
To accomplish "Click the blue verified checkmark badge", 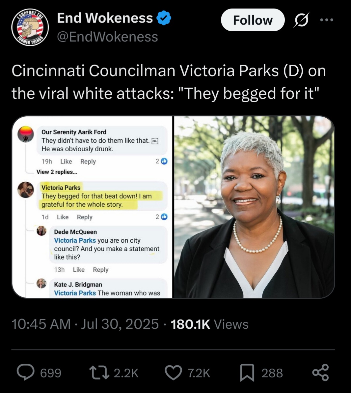I will tap(164, 18).
